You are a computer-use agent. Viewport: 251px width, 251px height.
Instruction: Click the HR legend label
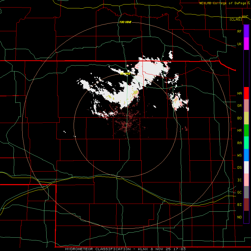[239, 131]
